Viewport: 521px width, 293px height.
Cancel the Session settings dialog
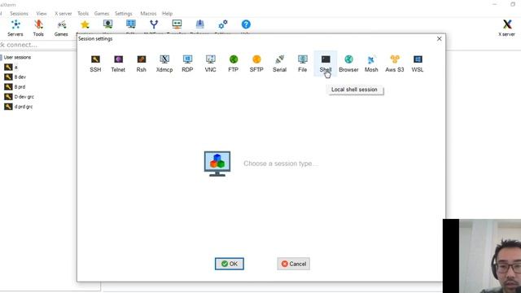pos(294,264)
